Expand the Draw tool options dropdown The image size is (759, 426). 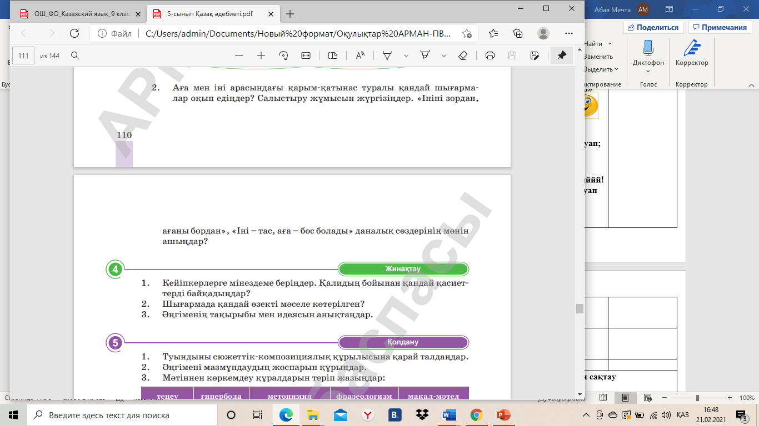pos(406,55)
